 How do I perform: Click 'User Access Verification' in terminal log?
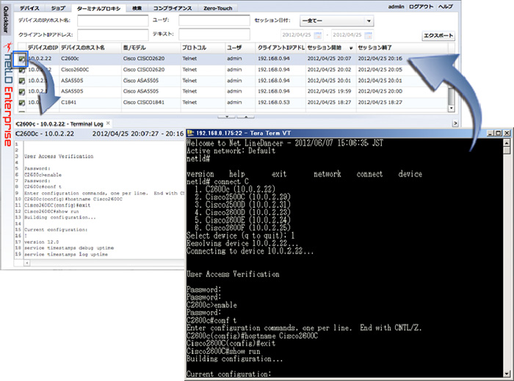59,156
